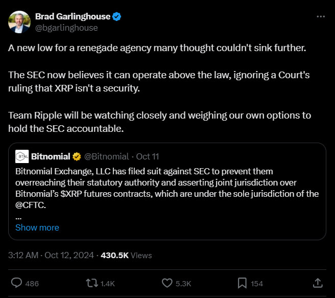Click the reply speech bubble icon
335x298 pixels.
[x=16, y=283]
